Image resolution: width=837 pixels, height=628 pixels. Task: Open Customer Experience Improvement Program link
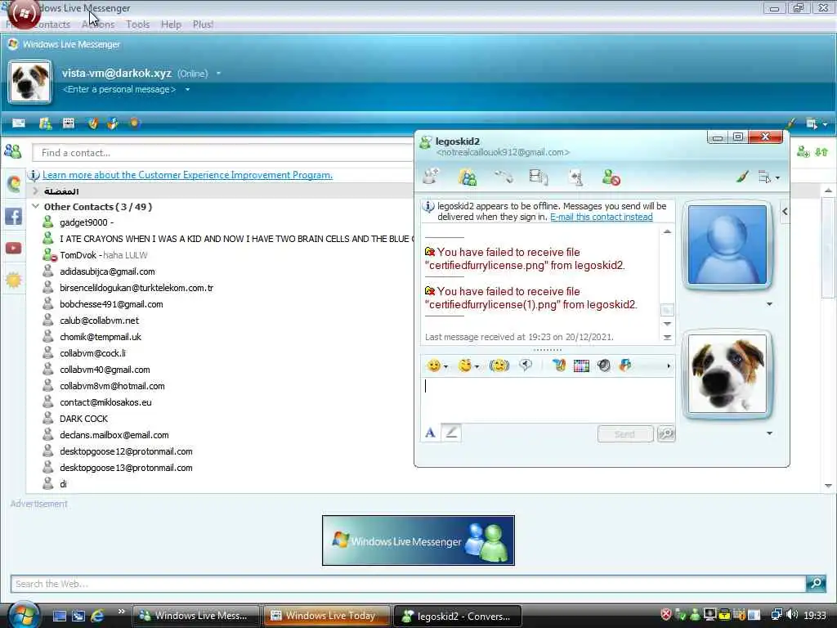[187, 175]
